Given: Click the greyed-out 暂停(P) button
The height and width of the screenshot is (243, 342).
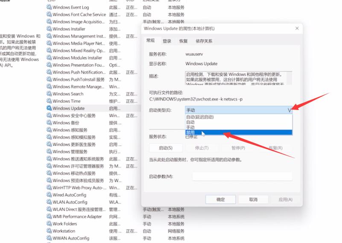Looking at the screenshot, I should coord(238,148).
